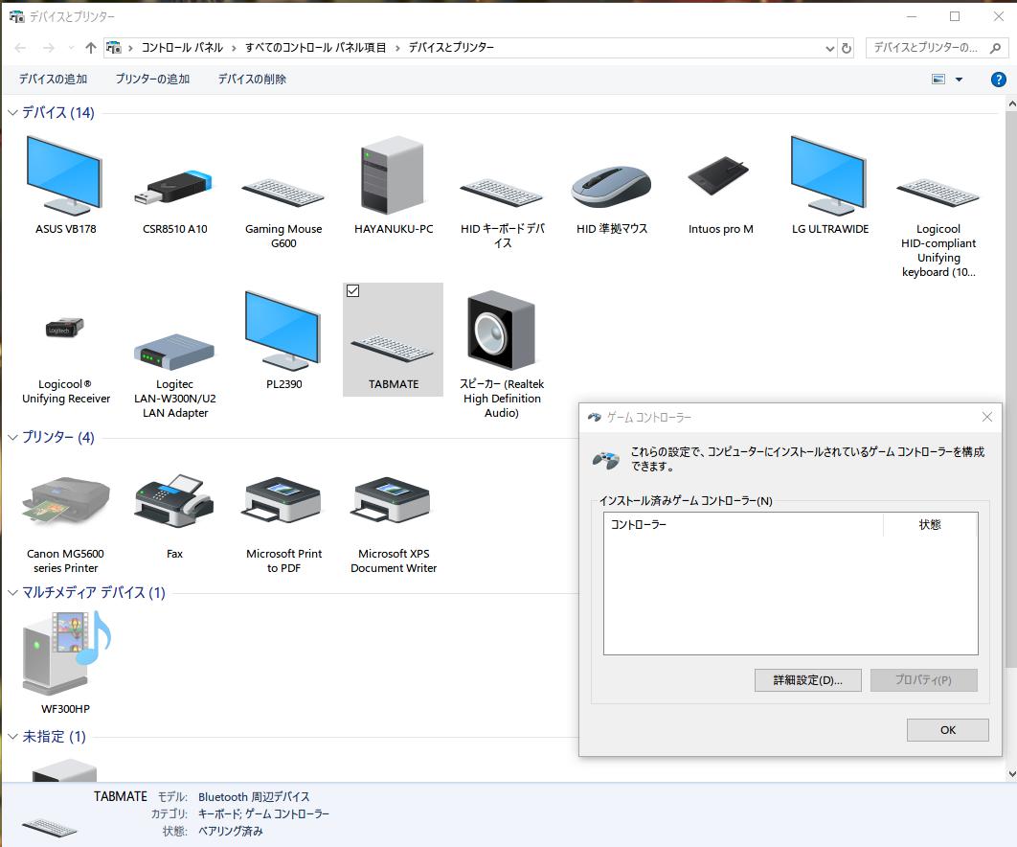Open the view options dropdown arrow

coord(959,80)
